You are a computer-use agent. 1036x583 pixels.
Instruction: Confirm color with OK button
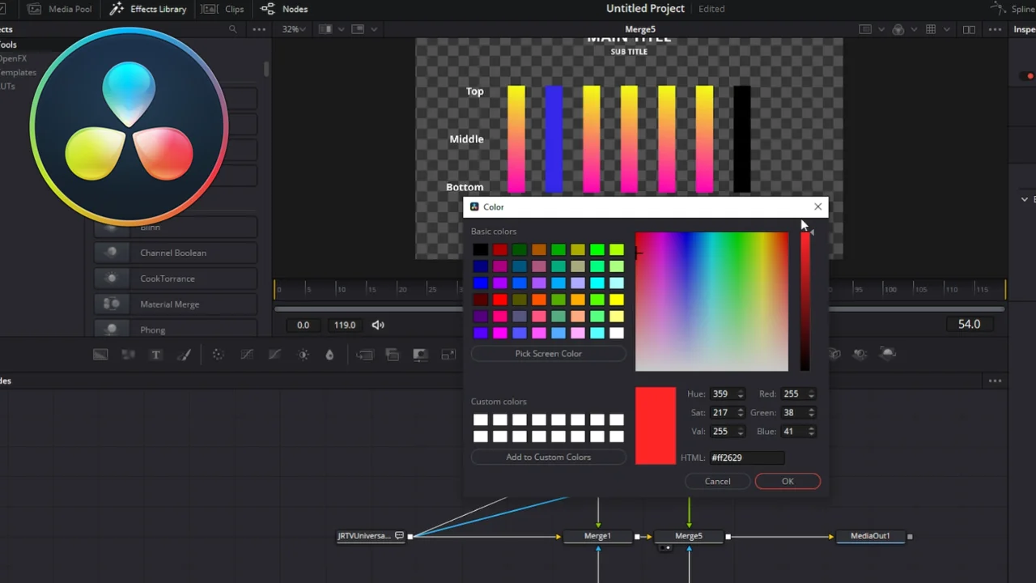(788, 482)
